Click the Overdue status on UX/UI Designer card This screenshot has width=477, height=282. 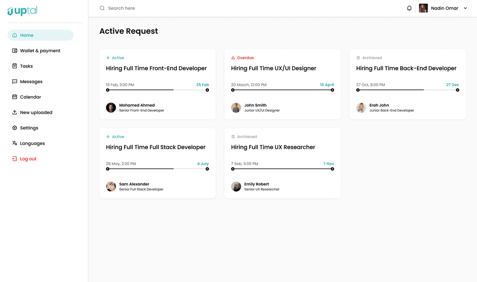point(243,58)
